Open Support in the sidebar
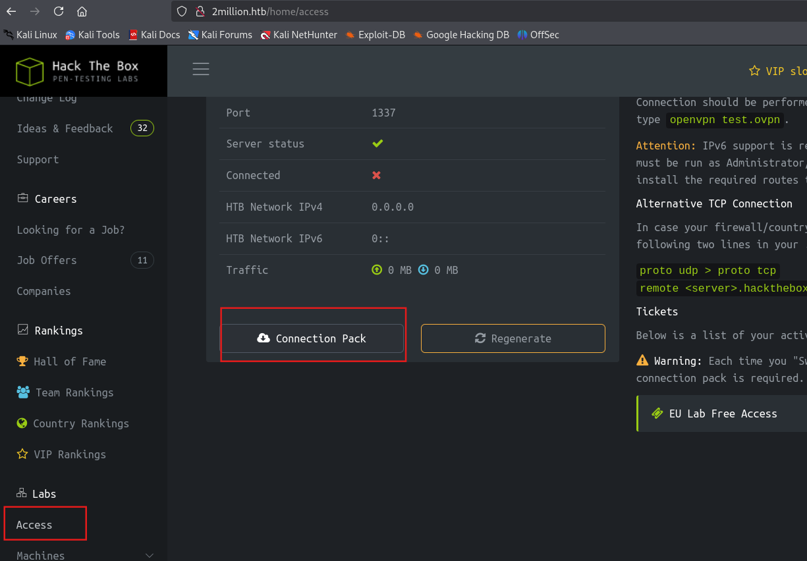 coord(38,159)
